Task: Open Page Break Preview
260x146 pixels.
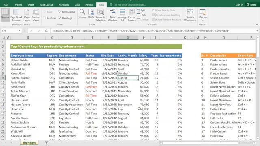Action: [16, 15]
